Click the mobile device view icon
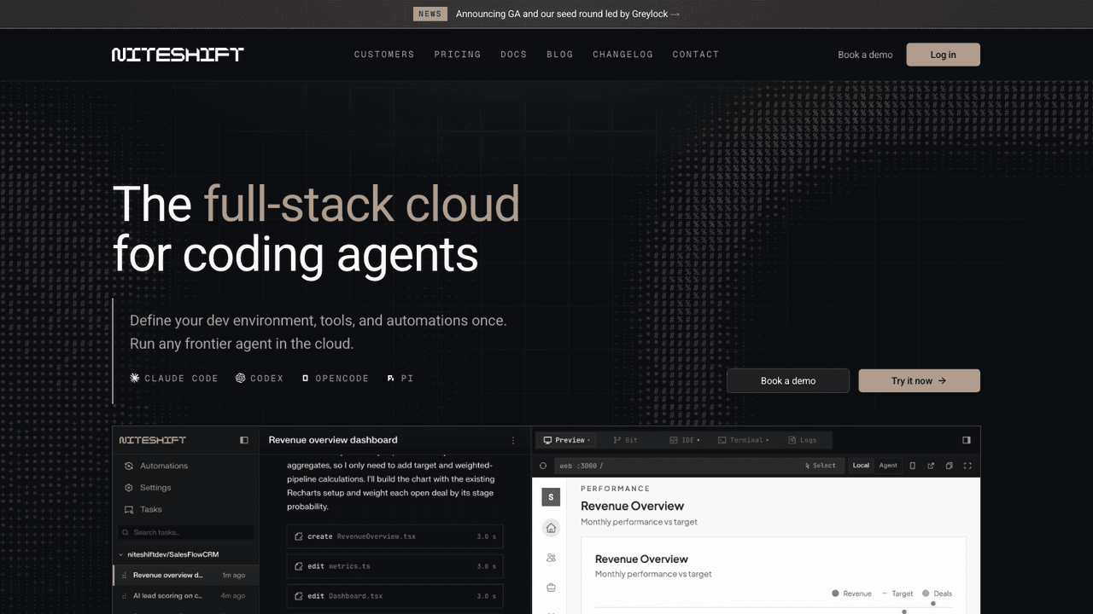The width and height of the screenshot is (1093, 614). tap(913, 466)
